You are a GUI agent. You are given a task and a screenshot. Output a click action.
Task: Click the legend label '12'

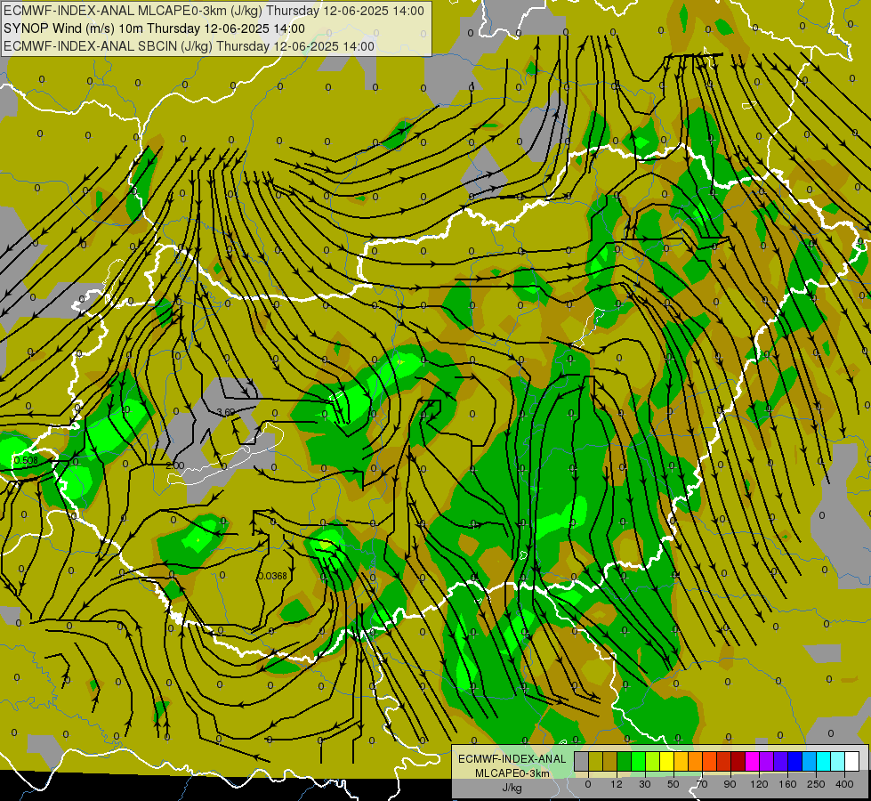click(617, 784)
